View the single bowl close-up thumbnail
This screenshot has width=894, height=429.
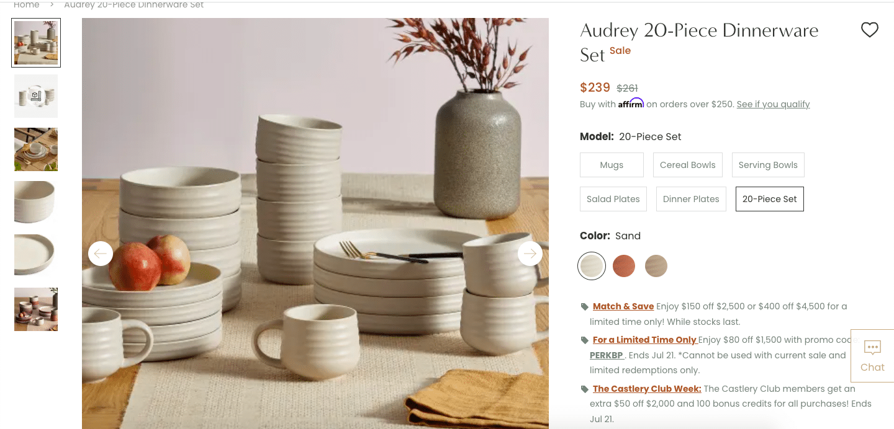[x=36, y=202]
